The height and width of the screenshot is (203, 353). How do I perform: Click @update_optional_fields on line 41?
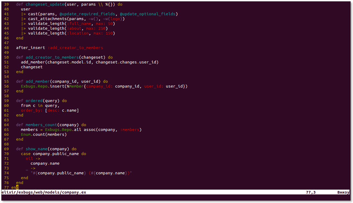148,14
